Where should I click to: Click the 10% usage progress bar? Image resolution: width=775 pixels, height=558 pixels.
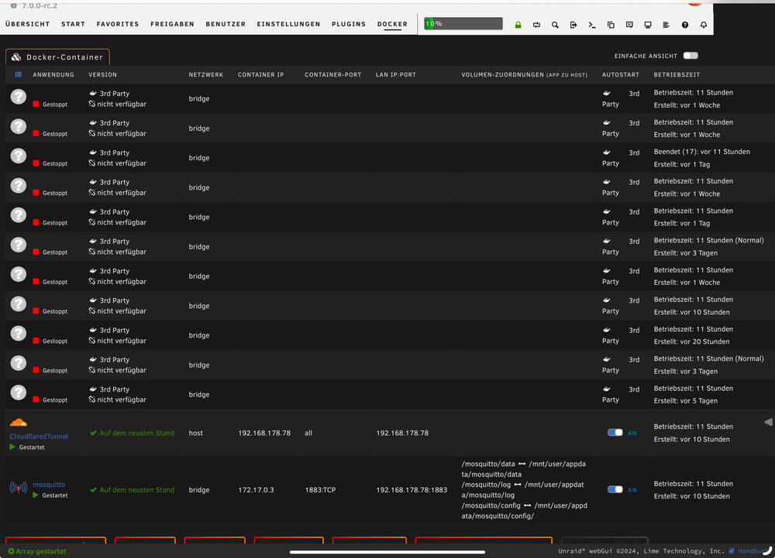pyautogui.click(x=463, y=24)
